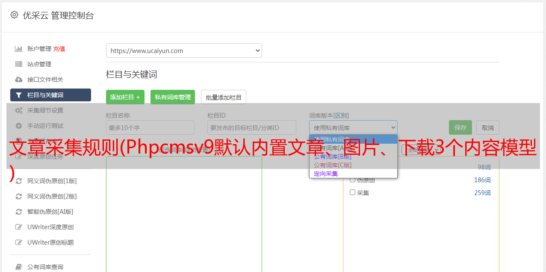Click the edit icon for UWriter原创标题
Image resolution: width=546 pixels, height=272 pixels.
(18, 242)
